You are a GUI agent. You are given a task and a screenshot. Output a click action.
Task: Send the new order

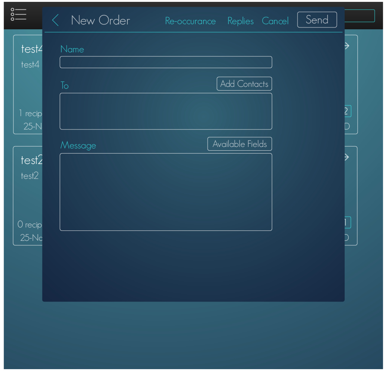pos(317,20)
